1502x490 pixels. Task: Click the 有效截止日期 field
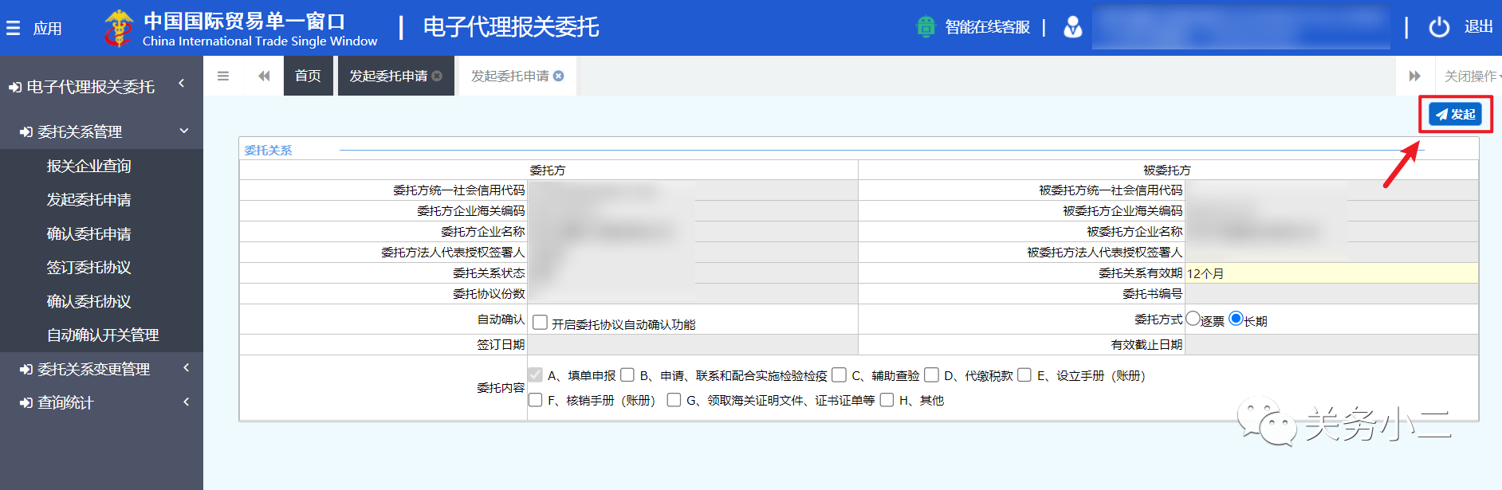(1331, 345)
